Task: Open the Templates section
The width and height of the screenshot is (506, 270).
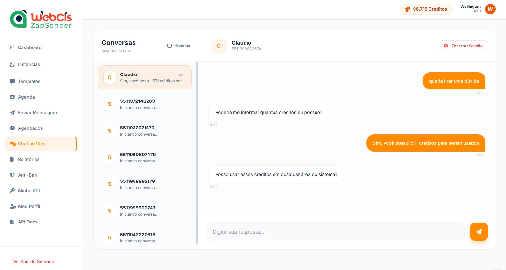Action: tap(29, 81)
